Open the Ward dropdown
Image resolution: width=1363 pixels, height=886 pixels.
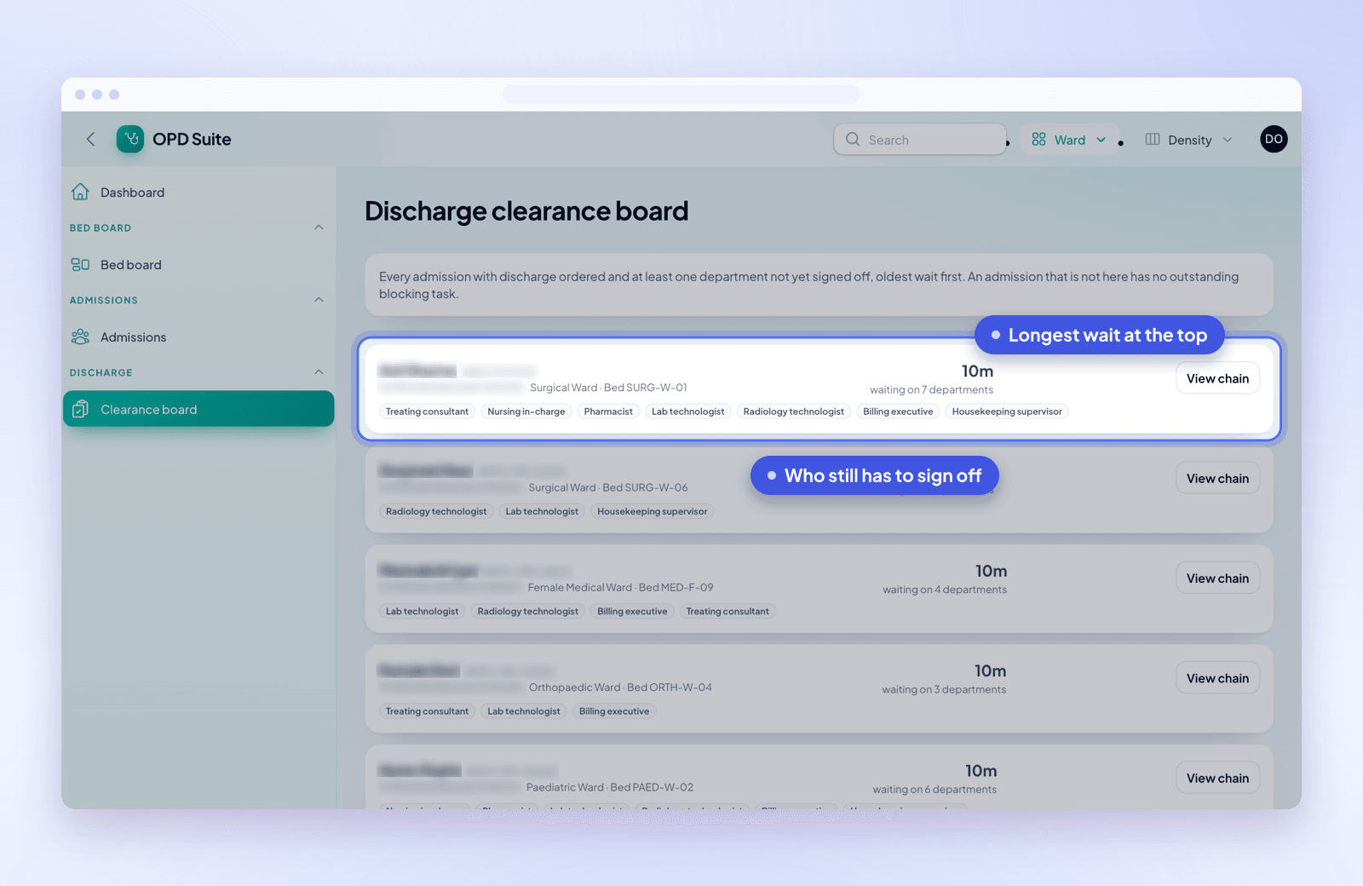click(x=1069, y=139)
